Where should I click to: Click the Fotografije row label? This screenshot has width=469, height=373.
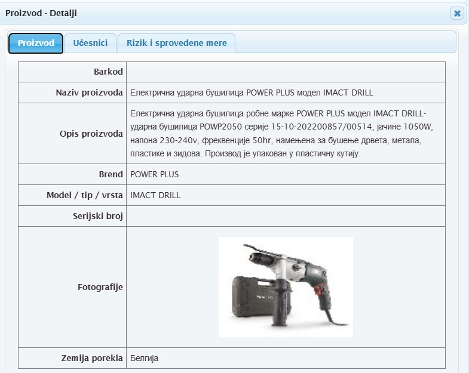100,287
